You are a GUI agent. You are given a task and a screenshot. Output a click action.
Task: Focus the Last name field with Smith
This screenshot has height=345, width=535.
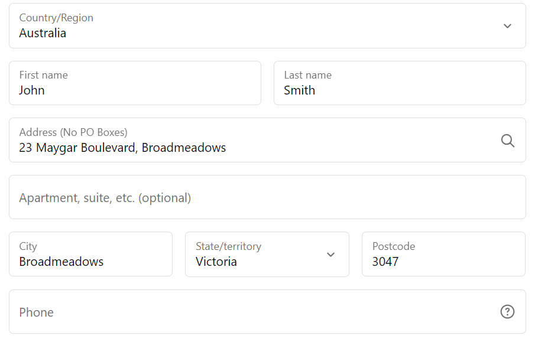tap(400, 83)
